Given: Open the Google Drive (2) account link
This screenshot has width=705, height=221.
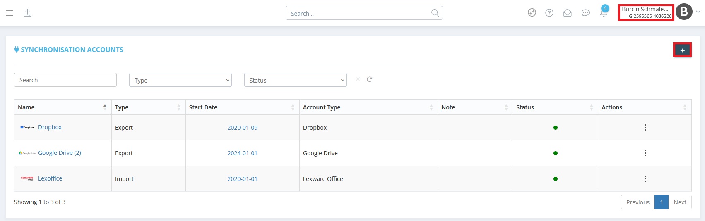Looking at the screenshot, I should pos(60,153).
